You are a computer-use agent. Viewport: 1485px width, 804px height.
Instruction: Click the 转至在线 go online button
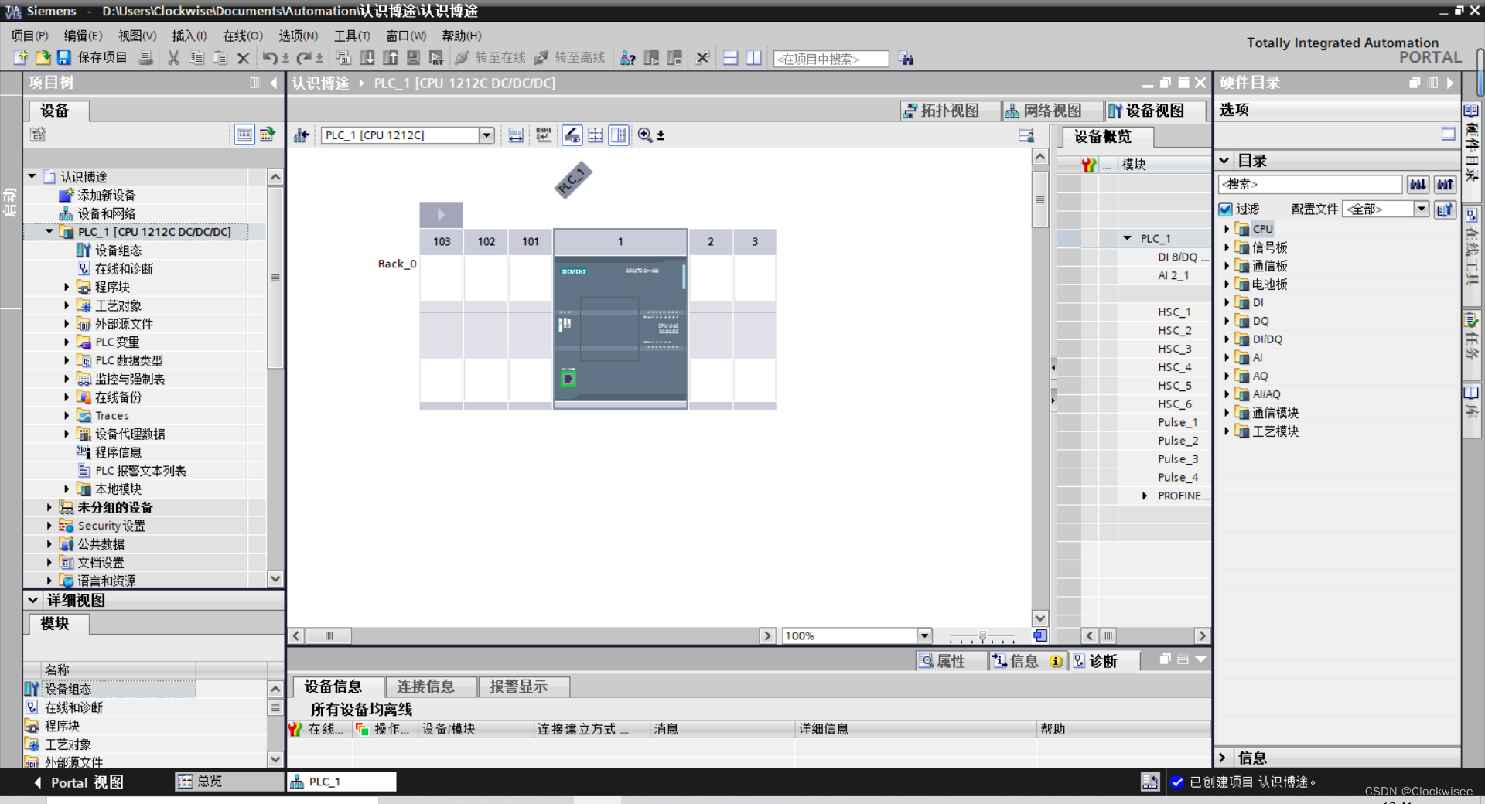point(491,58)
